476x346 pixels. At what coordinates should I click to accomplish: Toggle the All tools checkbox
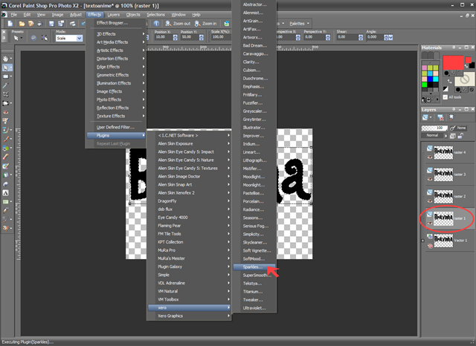[x=445, y=97]
